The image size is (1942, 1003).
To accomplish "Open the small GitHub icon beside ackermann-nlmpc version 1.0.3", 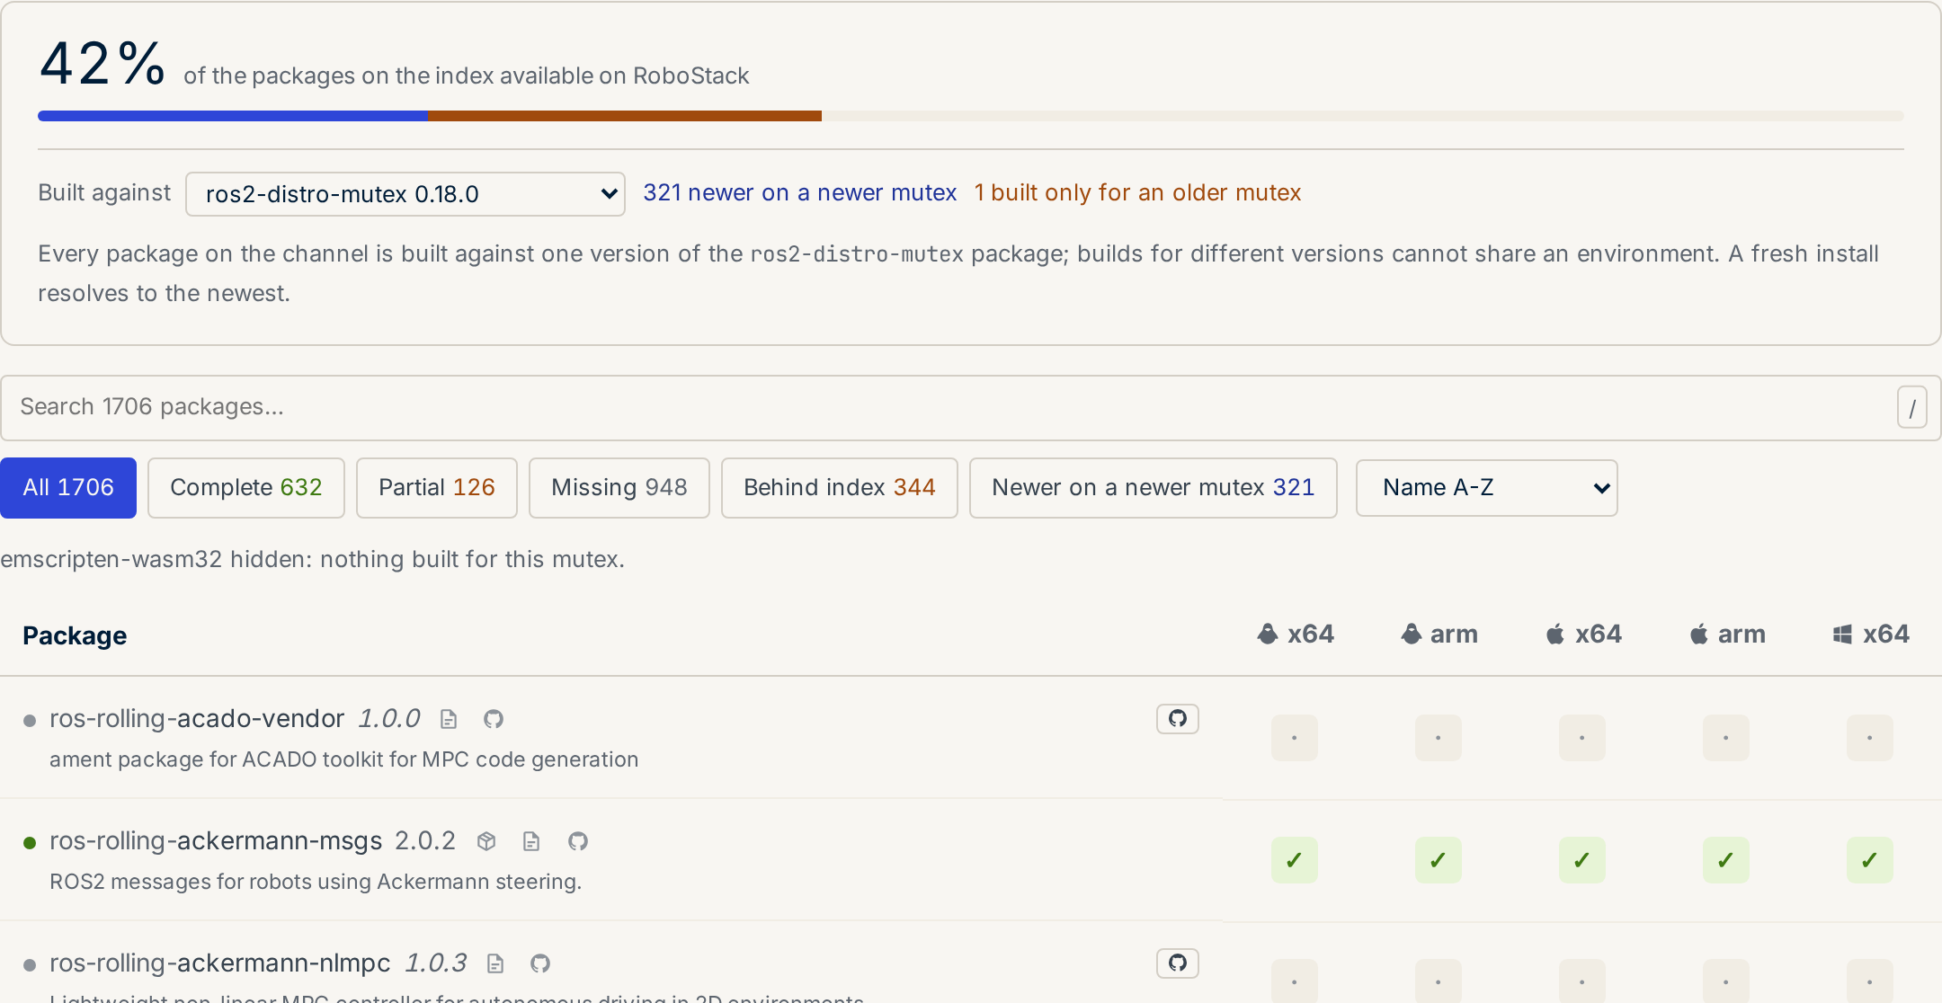I will pyautogui.click(x=540, y=963).
